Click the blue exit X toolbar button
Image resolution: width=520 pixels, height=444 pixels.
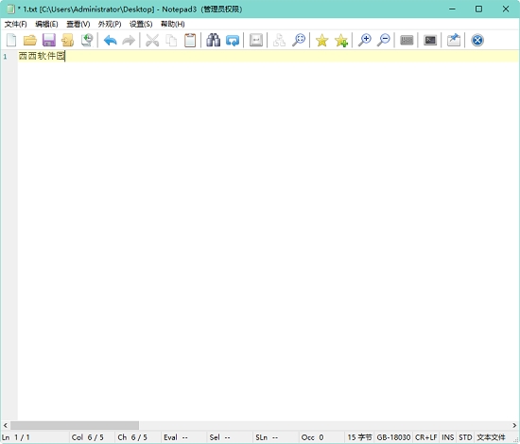point(477,40)
